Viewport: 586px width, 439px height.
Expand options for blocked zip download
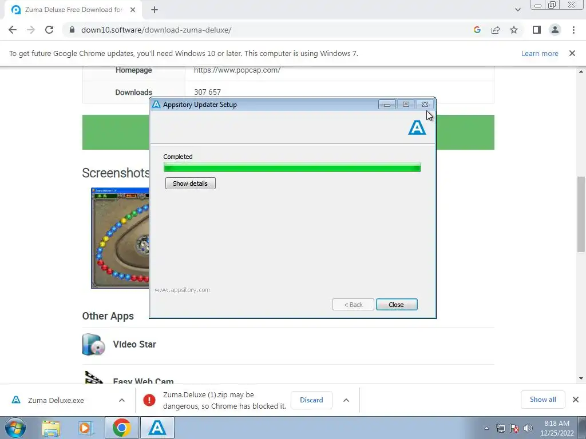pos(346,400)
